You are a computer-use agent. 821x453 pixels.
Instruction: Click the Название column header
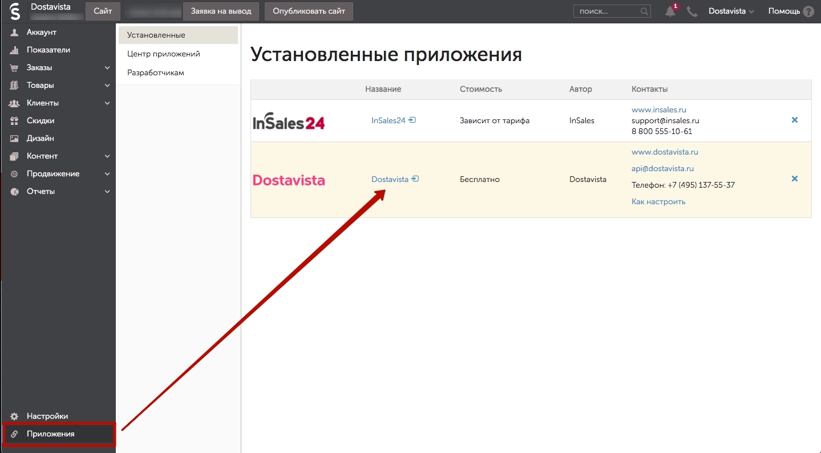[383, 90]
